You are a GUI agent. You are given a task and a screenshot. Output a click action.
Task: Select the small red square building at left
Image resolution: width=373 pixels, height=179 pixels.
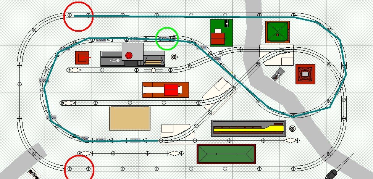point(82,58)
